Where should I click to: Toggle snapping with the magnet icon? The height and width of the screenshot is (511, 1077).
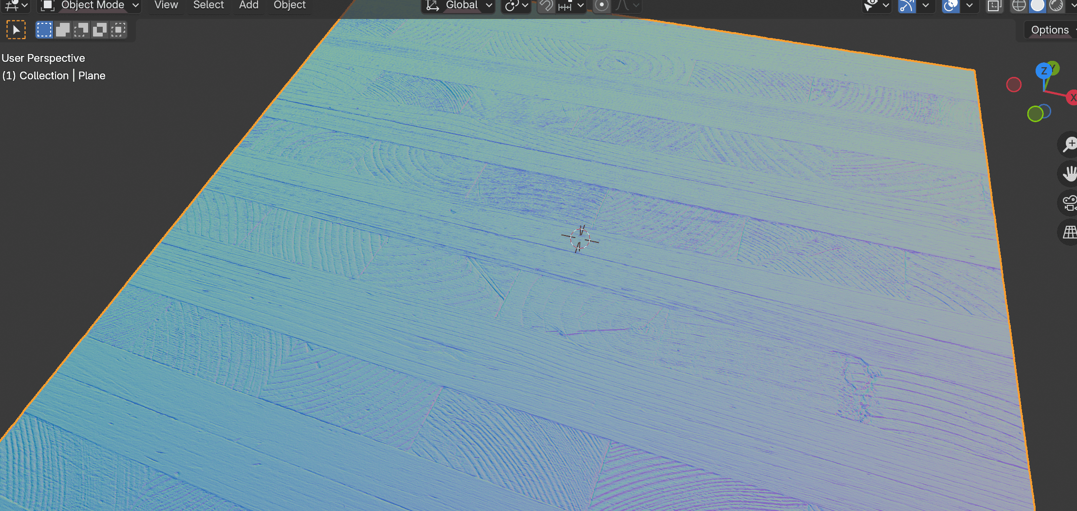point(546,5)
